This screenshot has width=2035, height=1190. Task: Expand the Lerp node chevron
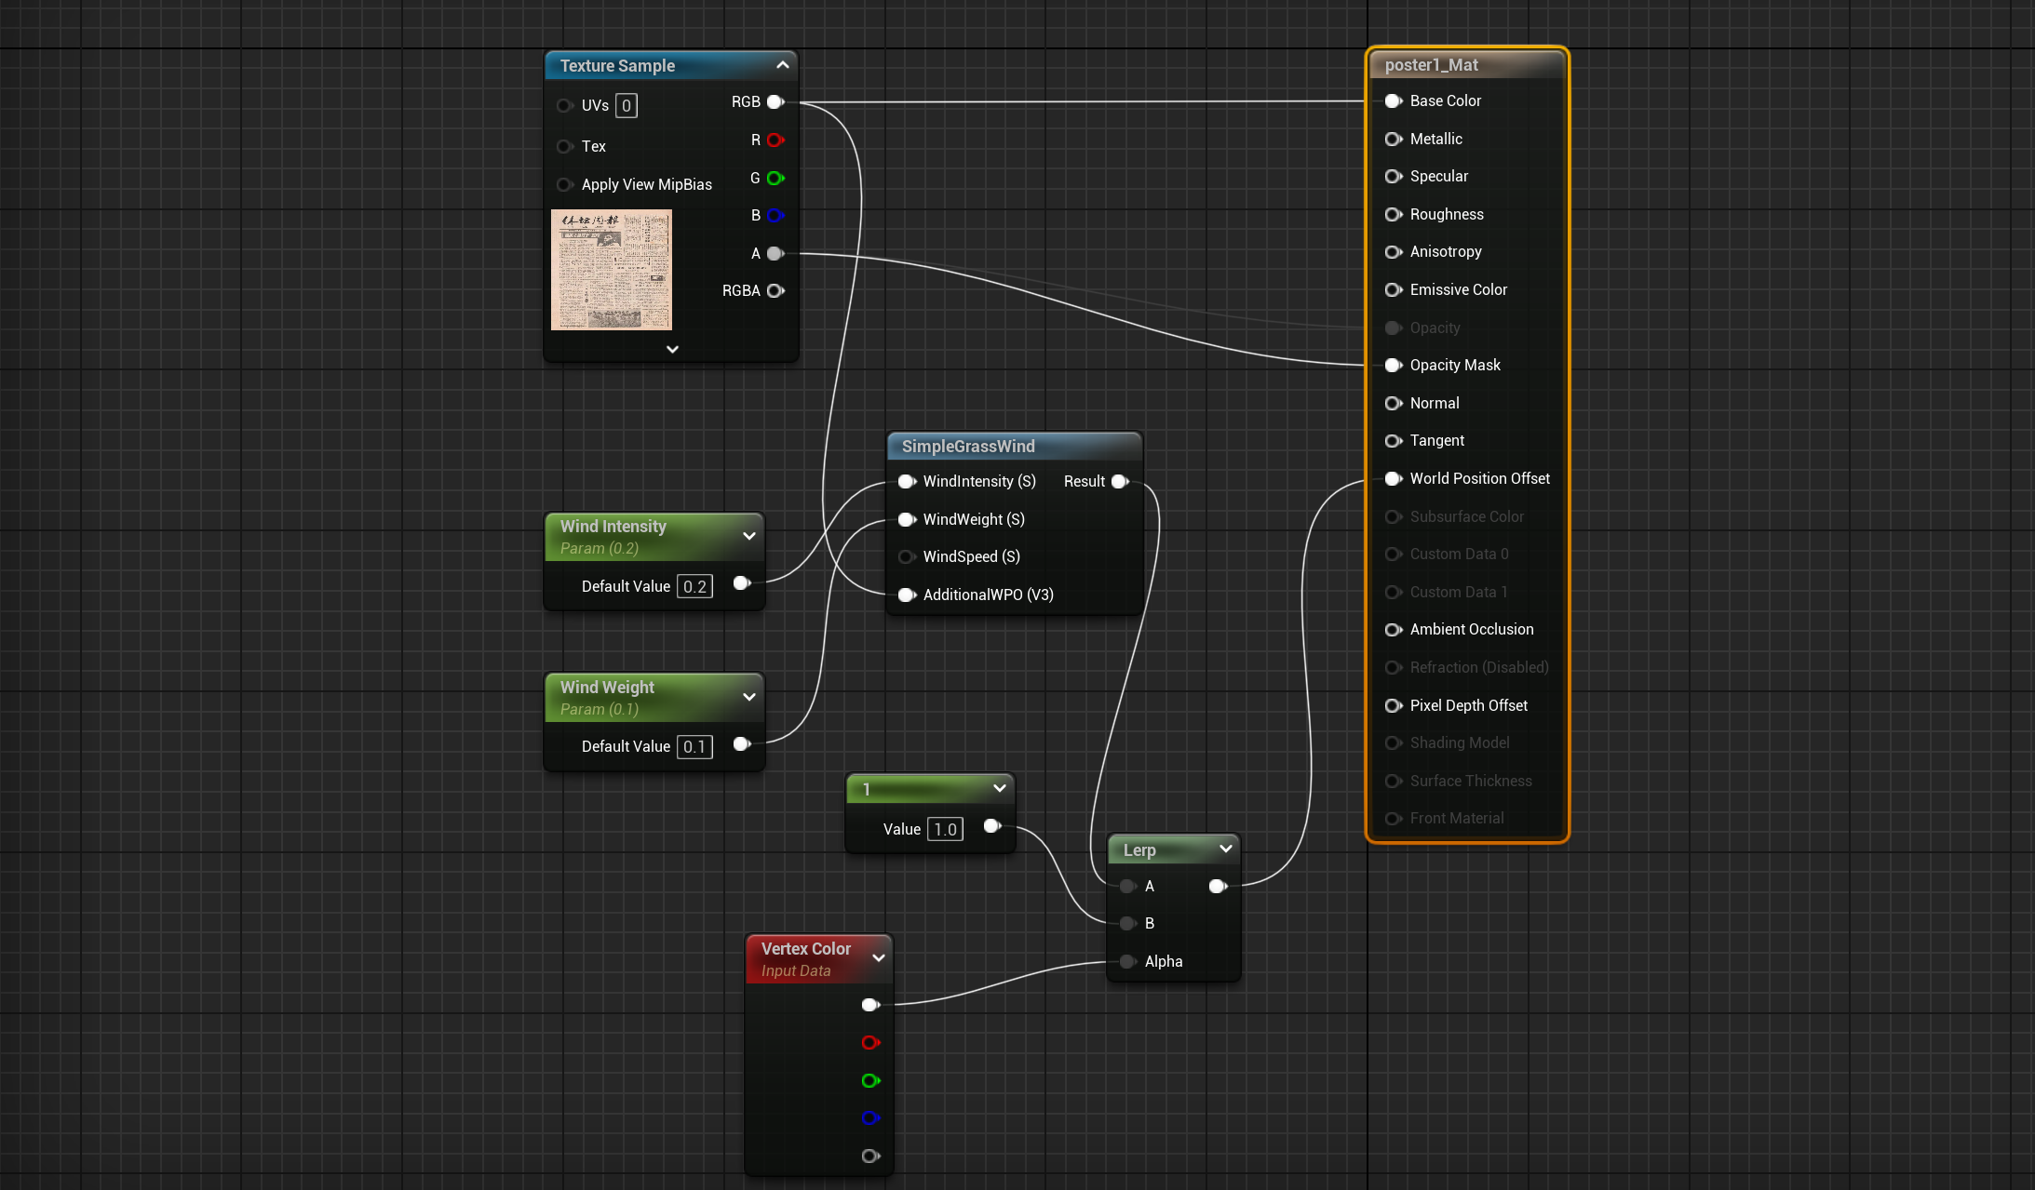pyautogui.click(x=1225, y=849)
